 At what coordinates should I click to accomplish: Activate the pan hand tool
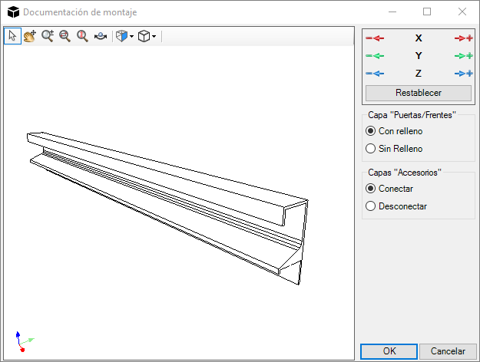pos(30,36)
